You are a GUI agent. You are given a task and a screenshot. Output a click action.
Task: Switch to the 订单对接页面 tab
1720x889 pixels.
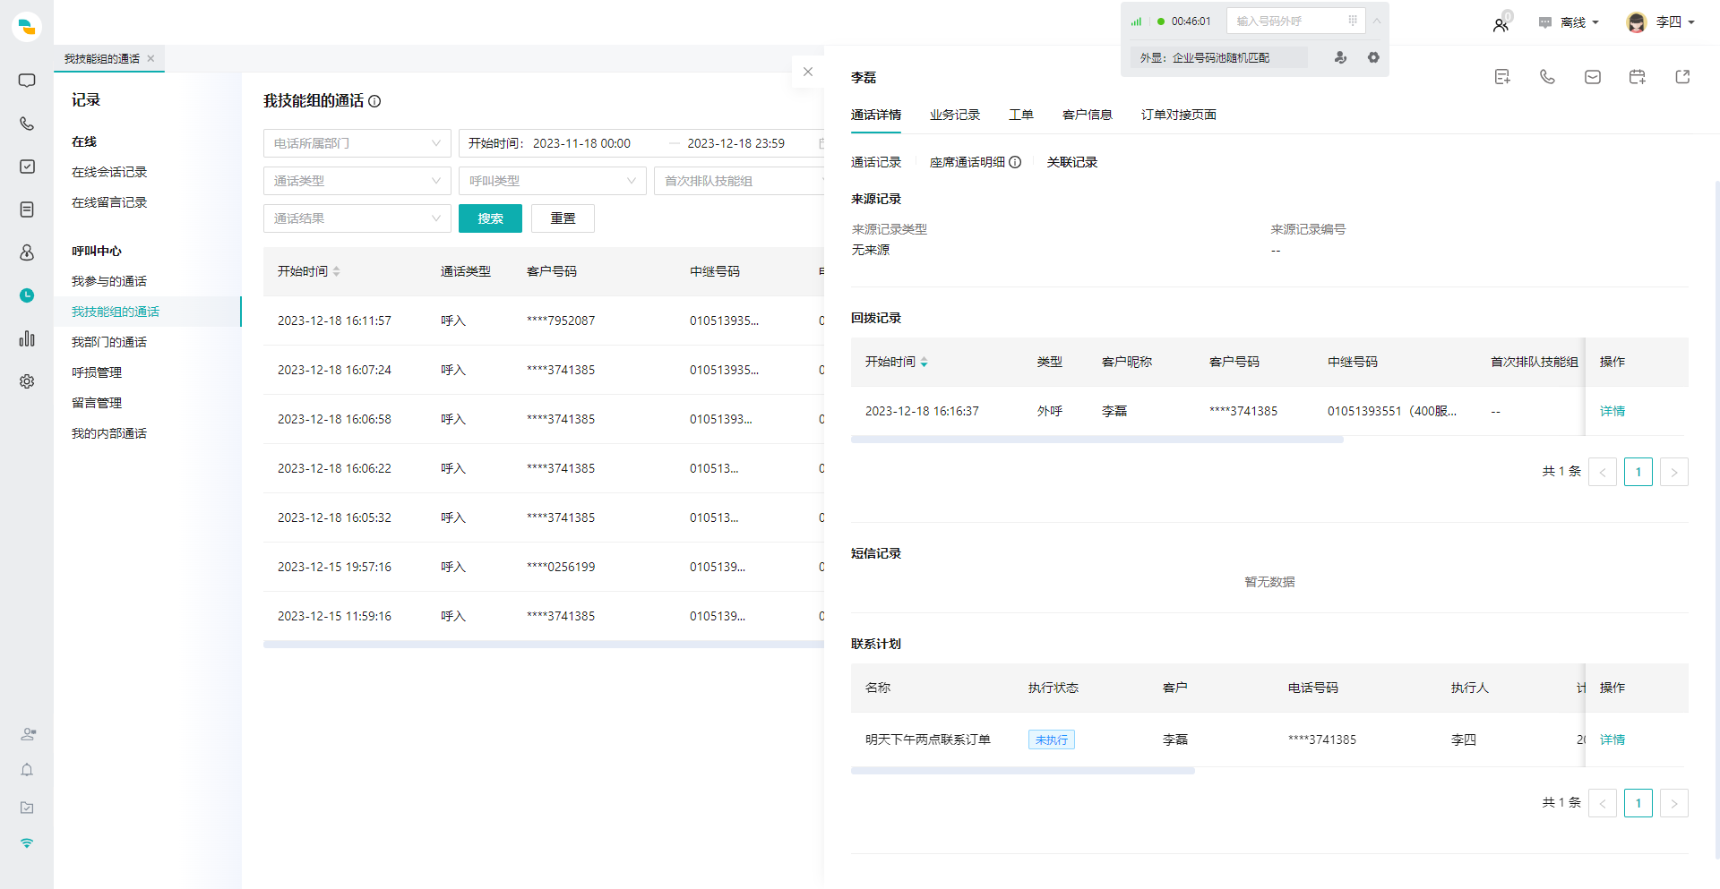[1179, 115]
